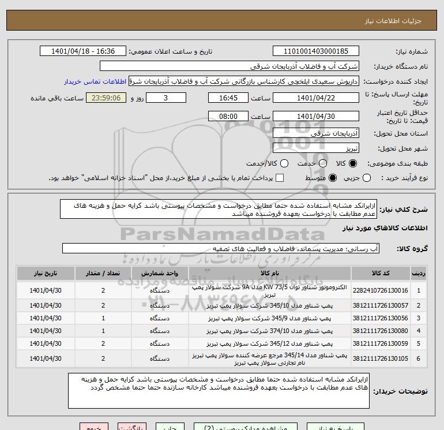Click the گروه کالا field

pyautogui.click(x=221, y=248)
